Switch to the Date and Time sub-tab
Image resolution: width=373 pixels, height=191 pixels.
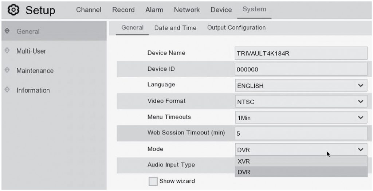click(175, 28)
